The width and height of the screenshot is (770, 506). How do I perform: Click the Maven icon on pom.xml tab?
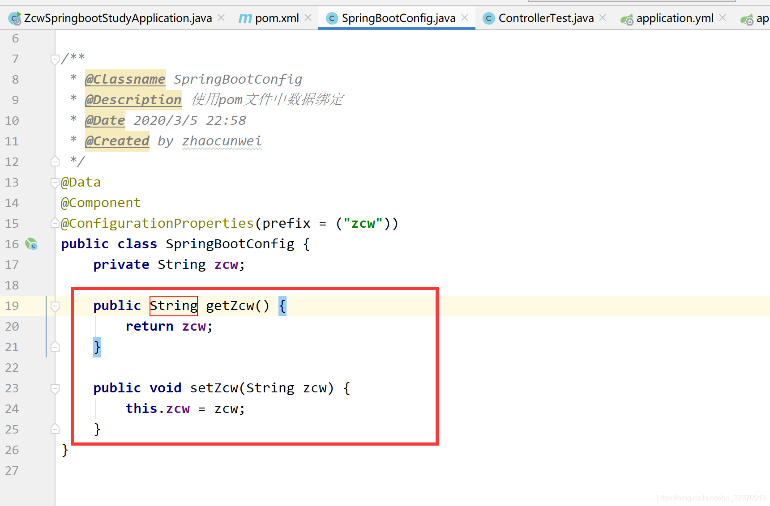(x=245, y=18)
